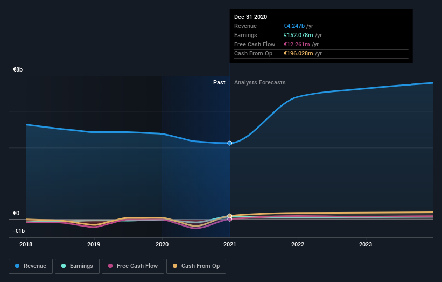Toggle the Revenue series legend button
Screen dimensions: 442x282
coord(31,266)
